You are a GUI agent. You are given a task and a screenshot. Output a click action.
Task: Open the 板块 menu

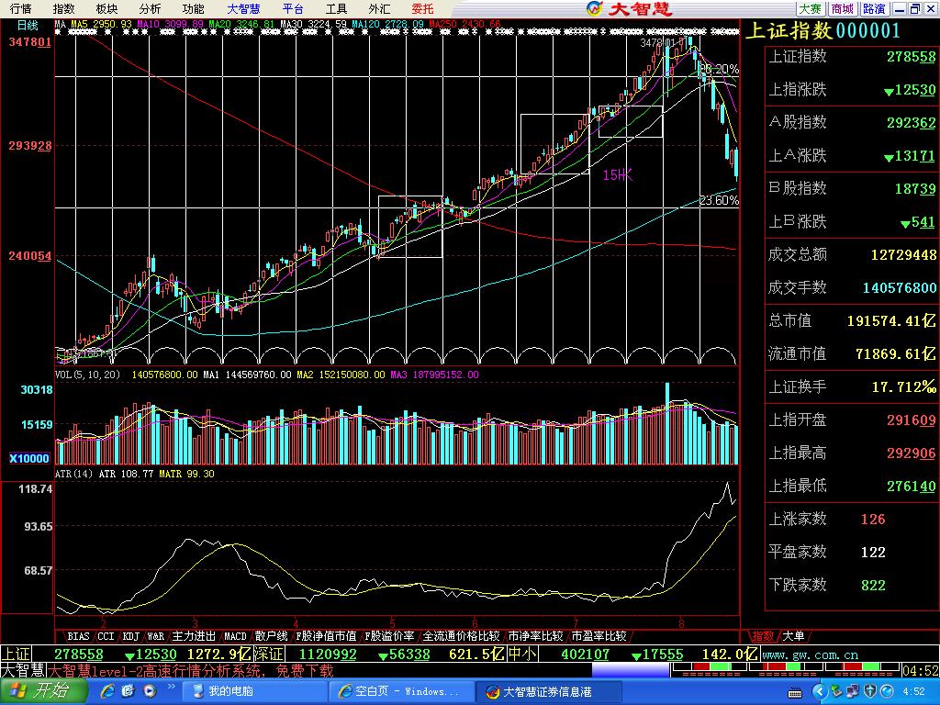pos(107,9)
